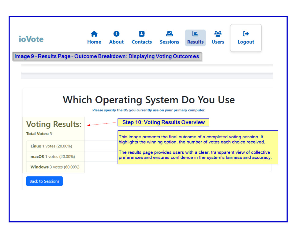
Task: Click the Contacts address book icon
Action: click(x=142, y=34)
